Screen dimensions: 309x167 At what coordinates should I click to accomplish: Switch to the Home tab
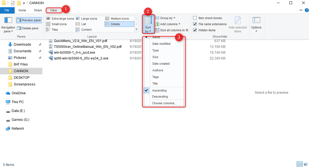point(22,10)
